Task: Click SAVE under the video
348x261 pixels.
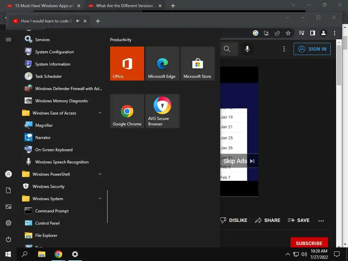Action: pyautogui.click(x=298, y=220)
